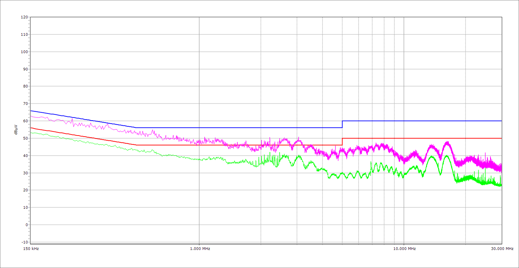Viewport: 519px width, 268px height.
Task: Click the 120 value on y-axis
Action: pos(24,17)
